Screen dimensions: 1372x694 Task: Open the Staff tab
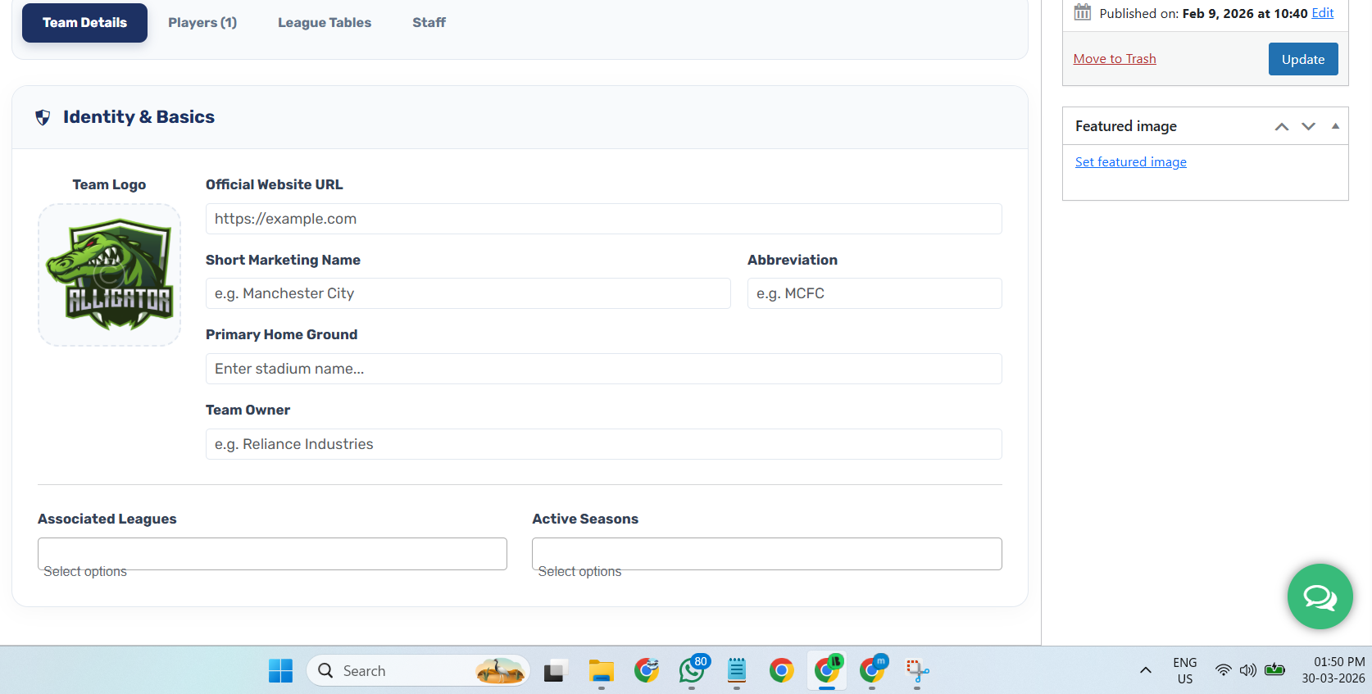coord(429,23)
